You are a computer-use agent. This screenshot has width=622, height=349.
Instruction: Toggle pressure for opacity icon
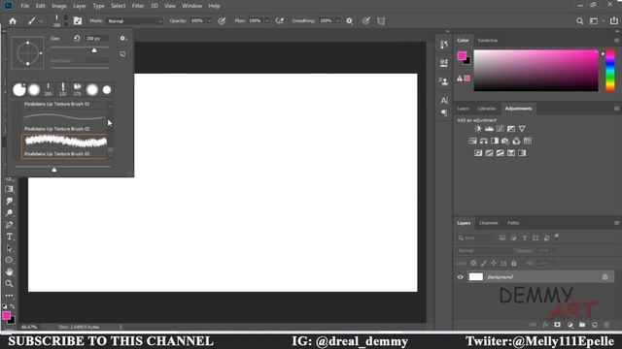click(222, 21)
